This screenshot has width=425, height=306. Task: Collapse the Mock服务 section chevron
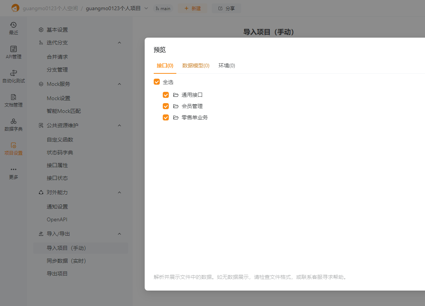pos(119,84)
